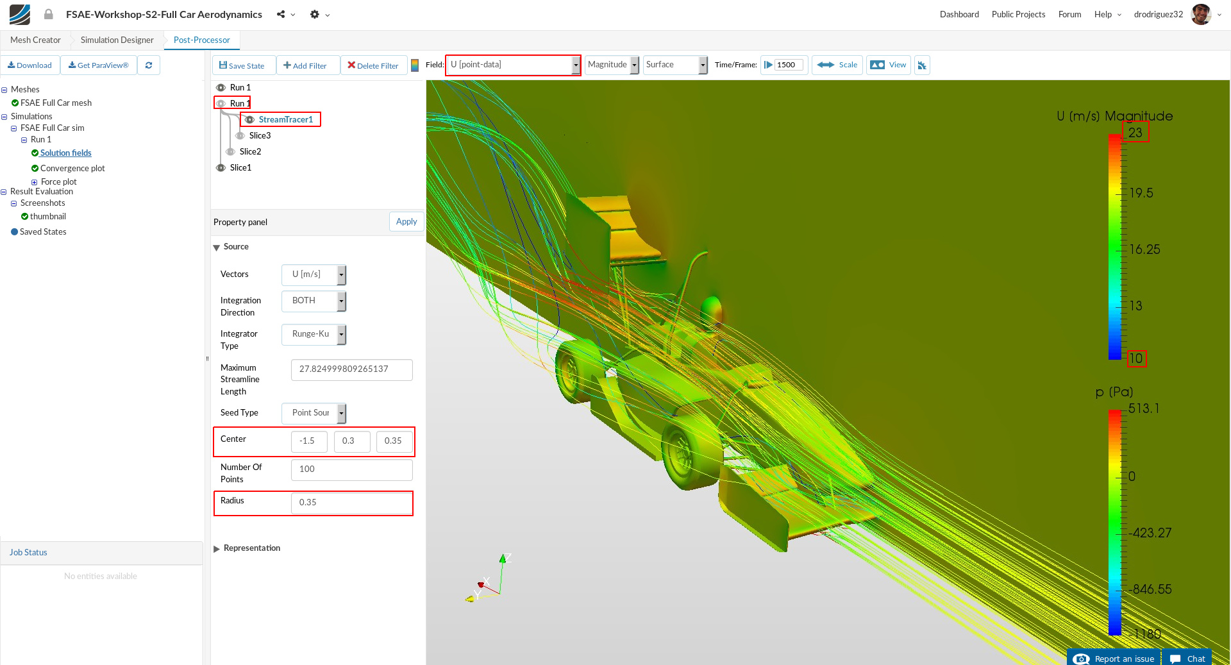Toggle the eye icon for Slice3

[240, 136]
